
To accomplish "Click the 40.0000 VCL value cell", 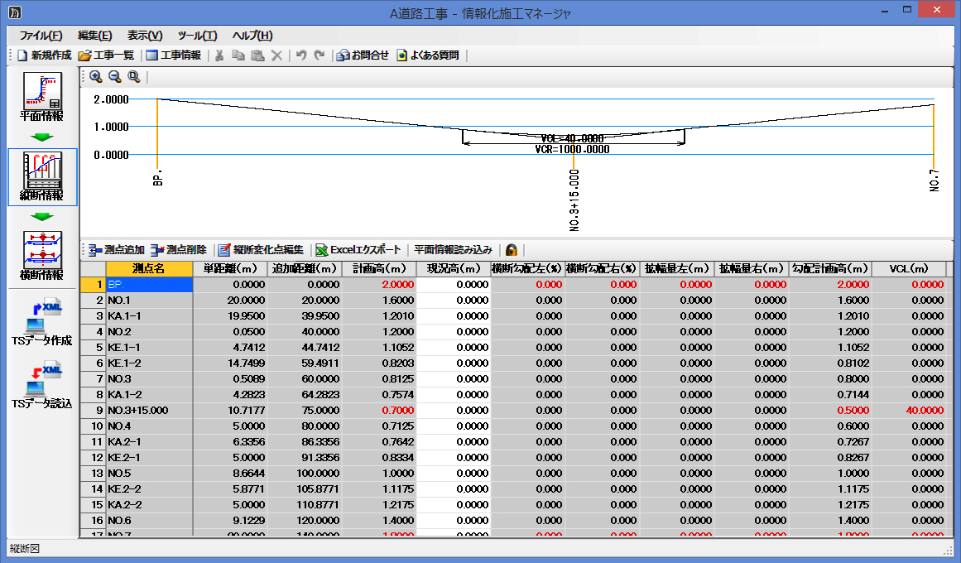I will [909, 411].
